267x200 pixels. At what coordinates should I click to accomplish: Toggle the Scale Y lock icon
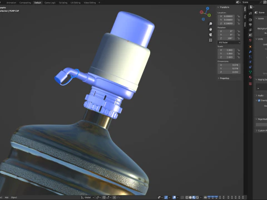[239, 54]
